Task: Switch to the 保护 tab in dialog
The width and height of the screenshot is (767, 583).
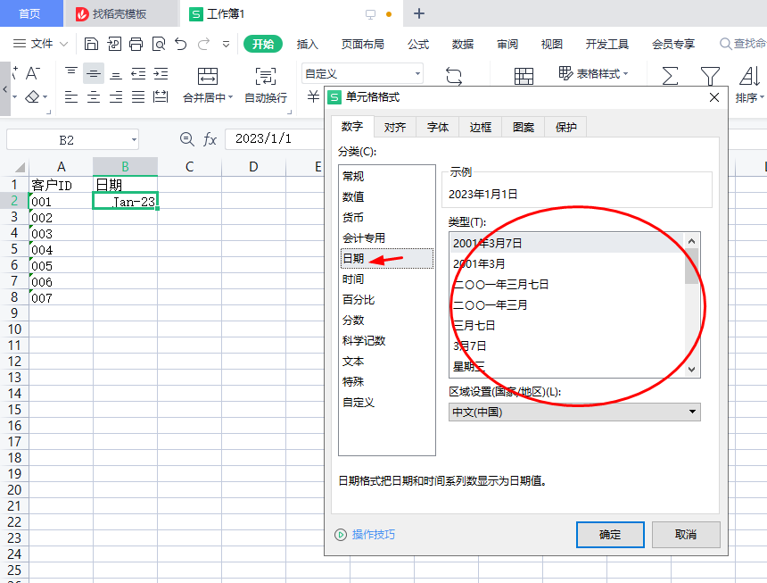Action: 565,128
